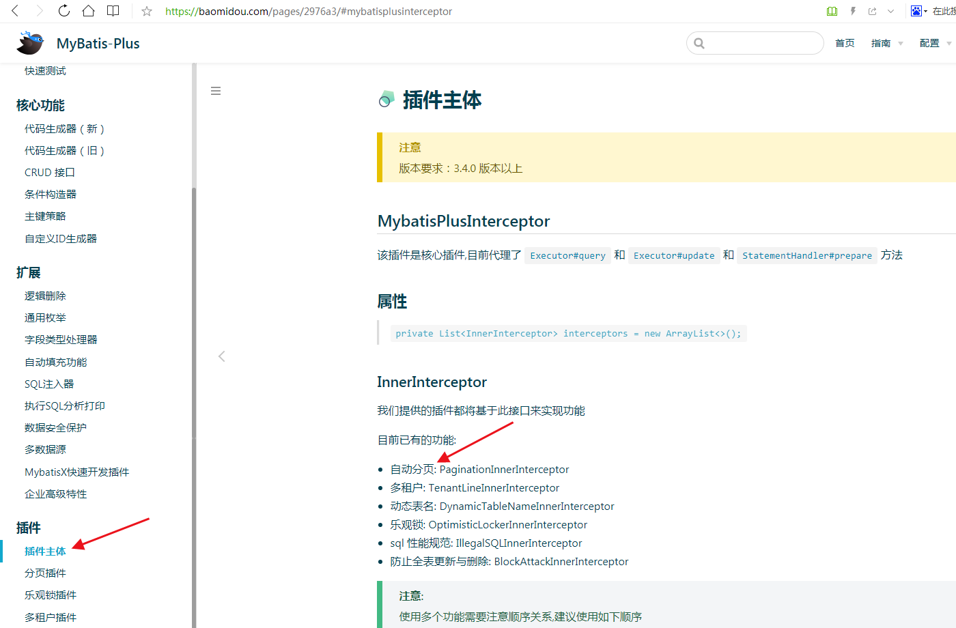The width and height of the screenshot is (956, 628).
Task: Go to previous page with left chevron
Action: [221, 356]
